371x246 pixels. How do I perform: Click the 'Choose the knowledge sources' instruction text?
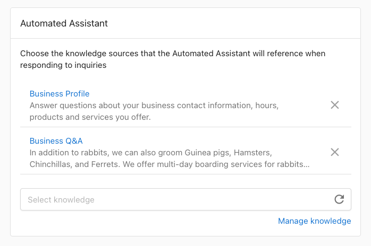[x=173, y=59]
